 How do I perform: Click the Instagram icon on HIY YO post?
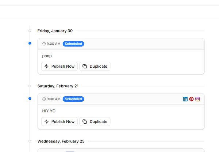pyautogui.click(x=197, y=99)
